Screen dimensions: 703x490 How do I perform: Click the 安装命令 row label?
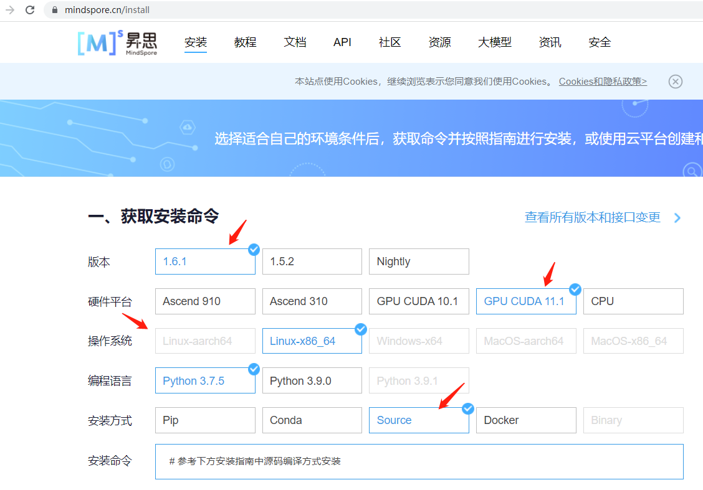[x=110, y=461]
